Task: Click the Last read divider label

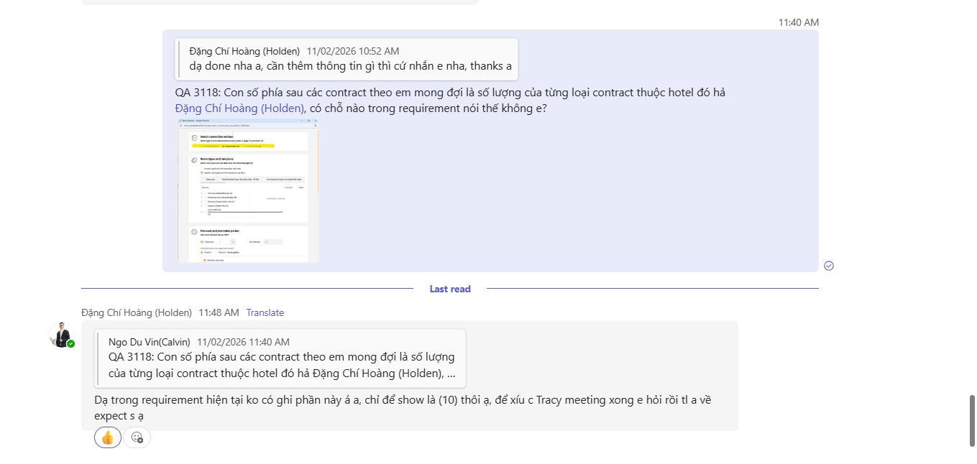Action: click(450, 289)
